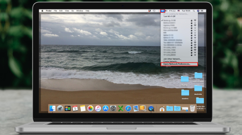Turn Wi-Fi Off from the menu

(170, 16)
